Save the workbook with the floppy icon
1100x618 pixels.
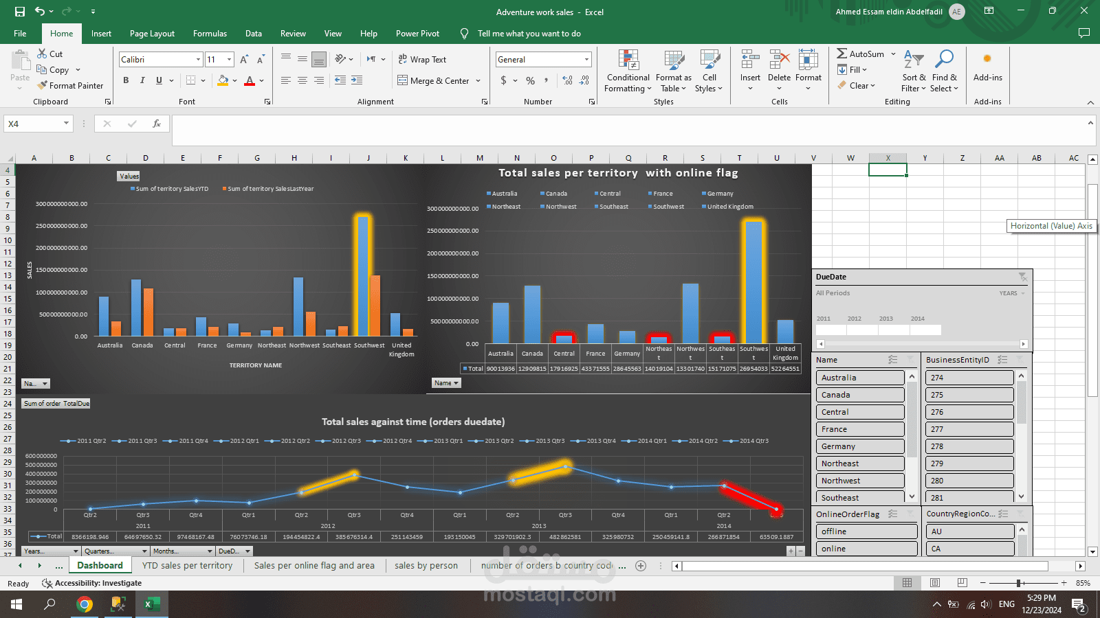(19, 12)
